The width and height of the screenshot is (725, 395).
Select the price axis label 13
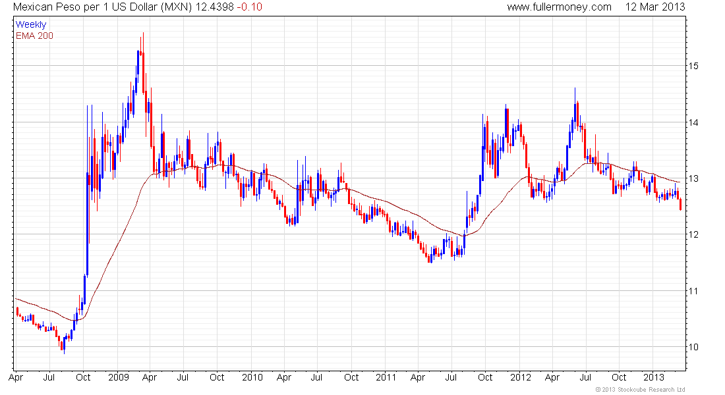[693, 178]
